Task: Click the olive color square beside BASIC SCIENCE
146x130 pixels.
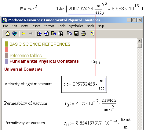Action: [x=6, y=44]
